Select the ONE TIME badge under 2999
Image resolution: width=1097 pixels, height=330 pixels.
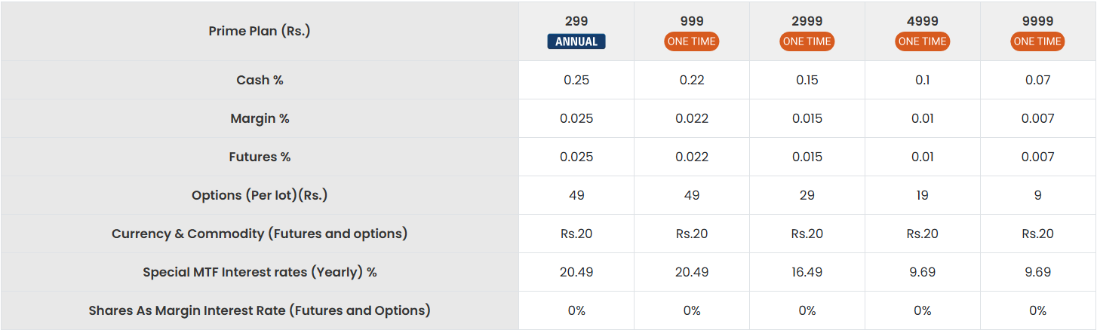click(807, 41)
